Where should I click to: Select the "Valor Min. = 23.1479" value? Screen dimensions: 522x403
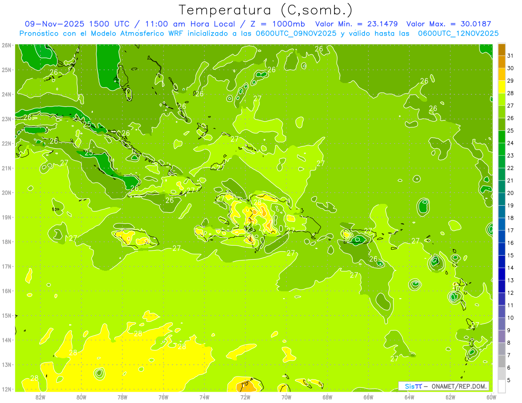click(x=357, y=24)
